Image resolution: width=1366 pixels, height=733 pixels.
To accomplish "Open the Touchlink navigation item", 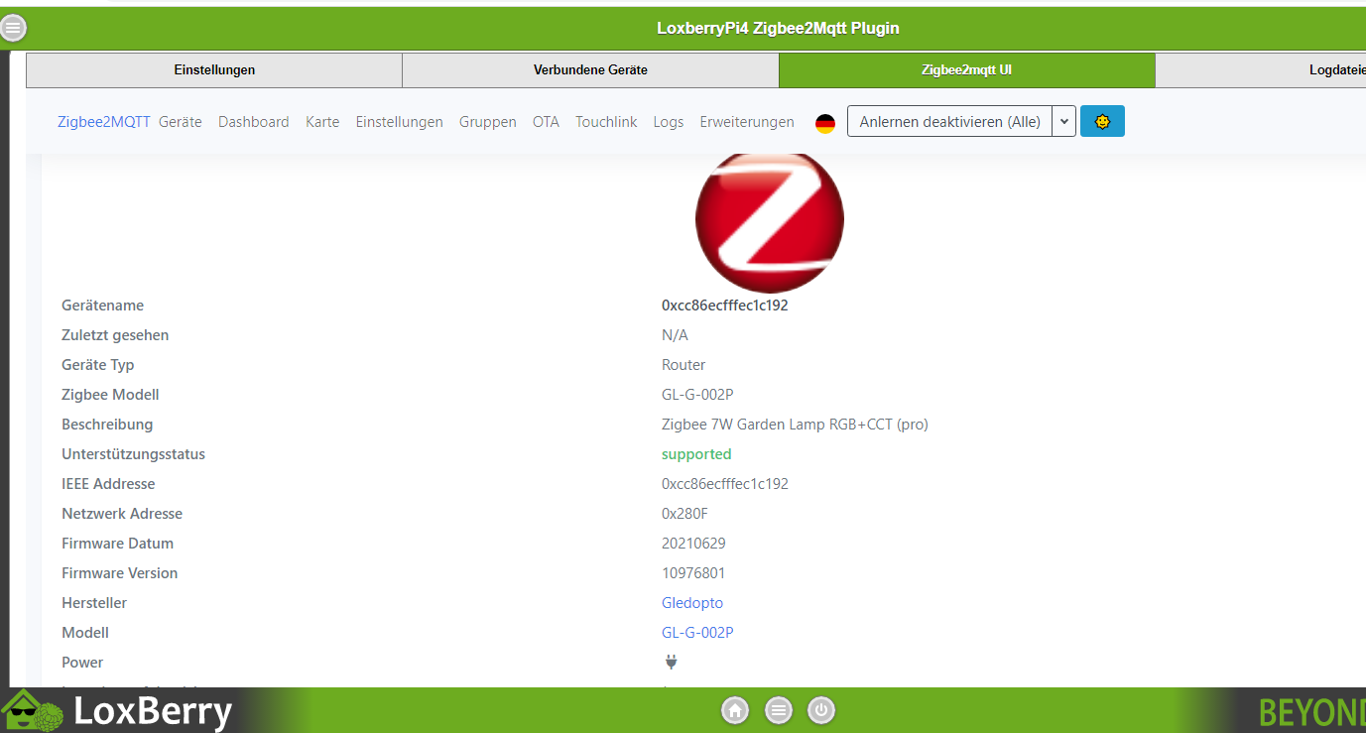I will tap(606, 122).
